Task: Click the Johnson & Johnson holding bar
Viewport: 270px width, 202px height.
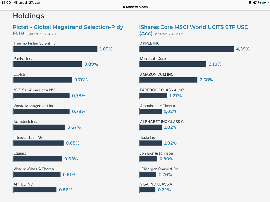Action: 148,159
